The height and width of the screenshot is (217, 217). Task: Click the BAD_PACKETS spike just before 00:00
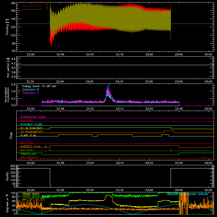204,157
